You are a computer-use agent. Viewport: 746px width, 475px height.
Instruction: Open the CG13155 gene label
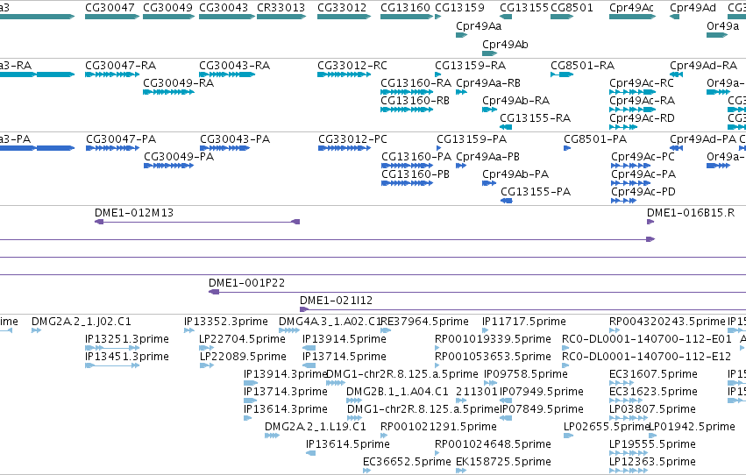click(524, 8)
